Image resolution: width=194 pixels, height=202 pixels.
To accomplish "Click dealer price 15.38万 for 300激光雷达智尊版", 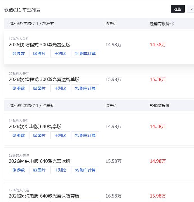I will (x=158, y=80).
